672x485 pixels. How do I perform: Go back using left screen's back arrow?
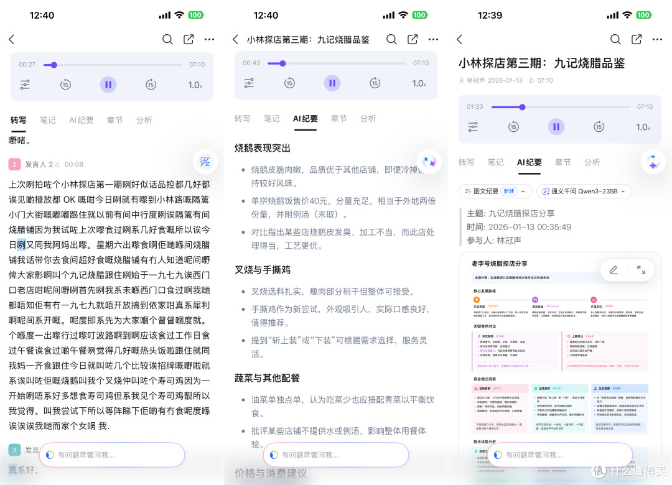[12, 39]
